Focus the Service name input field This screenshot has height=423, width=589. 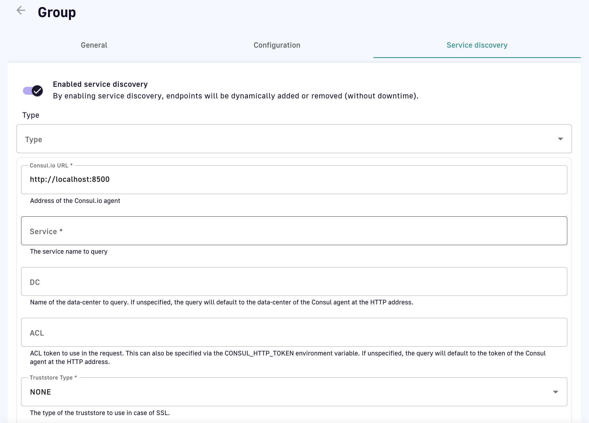coord(294,231)
